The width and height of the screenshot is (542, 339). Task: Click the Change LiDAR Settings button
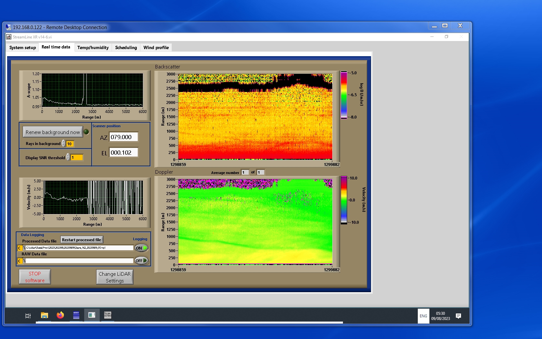click(x=115, y=277)
